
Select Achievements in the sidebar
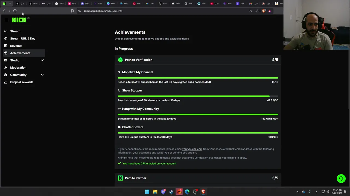(24, 53)
